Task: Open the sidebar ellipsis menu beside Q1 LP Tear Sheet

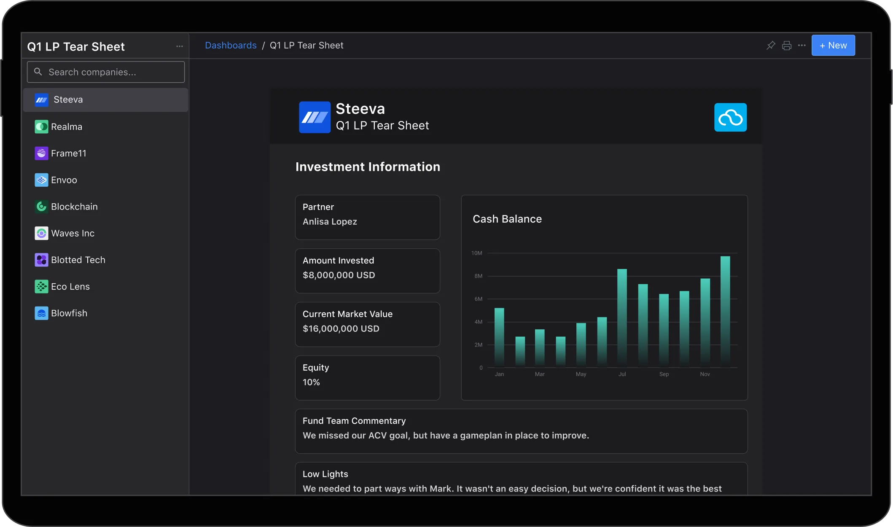Action: (x=180, y=46)
